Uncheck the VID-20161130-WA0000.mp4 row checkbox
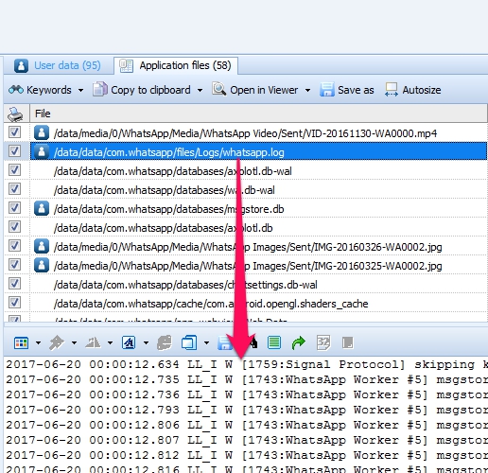The height and width of the screenshot is (473, 488). click(x=14, y=132)
